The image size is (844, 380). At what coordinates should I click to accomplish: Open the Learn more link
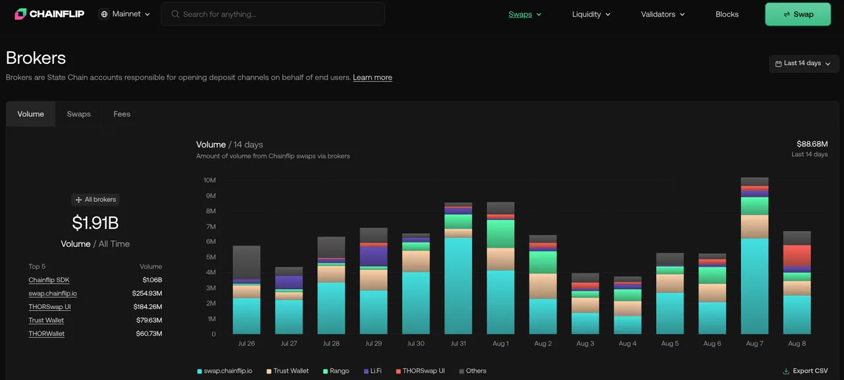[373, 78]
